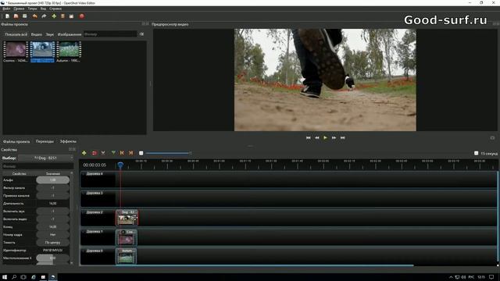Viewport: 500px width, 281px height.
Task: Click the project files filter field
Action: pos(110,34)
